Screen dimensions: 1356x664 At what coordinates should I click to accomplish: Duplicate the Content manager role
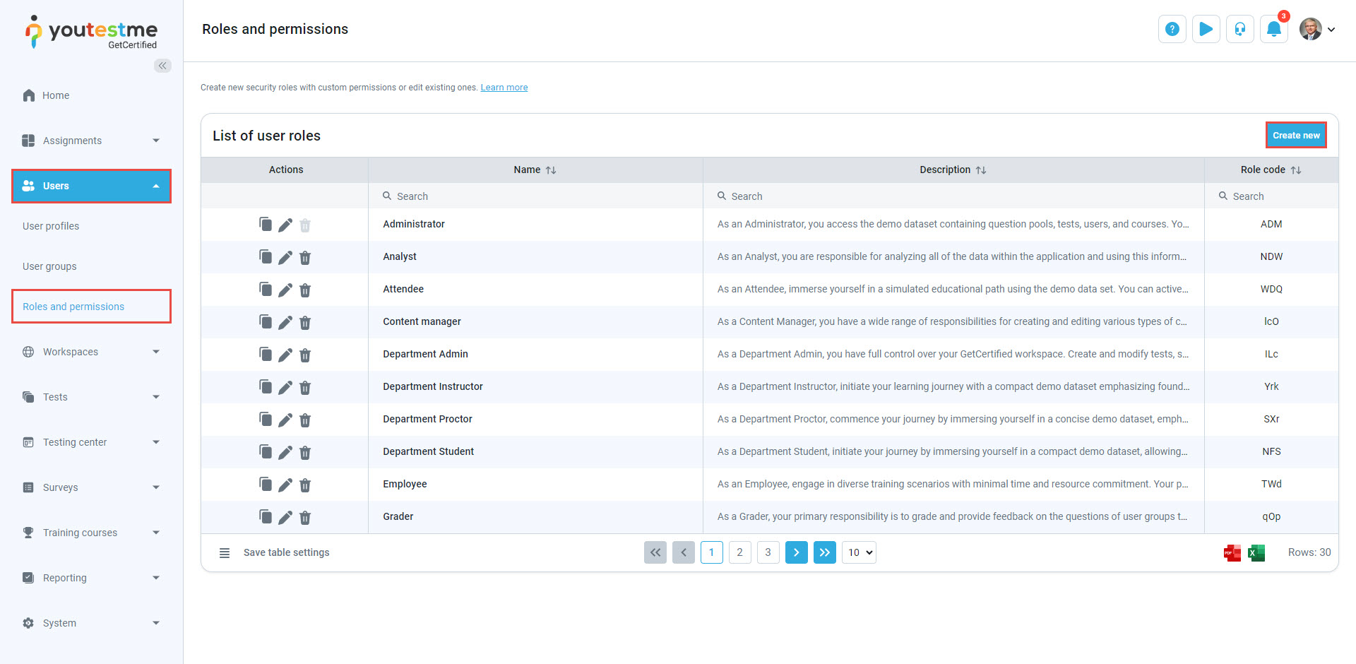coord(266,322)
